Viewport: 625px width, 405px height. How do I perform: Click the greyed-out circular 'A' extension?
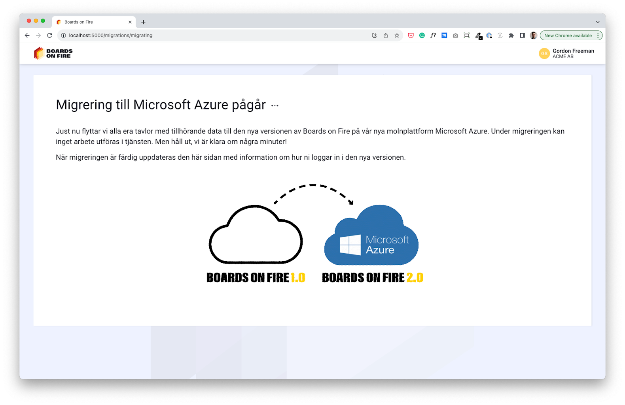point(500,36)
